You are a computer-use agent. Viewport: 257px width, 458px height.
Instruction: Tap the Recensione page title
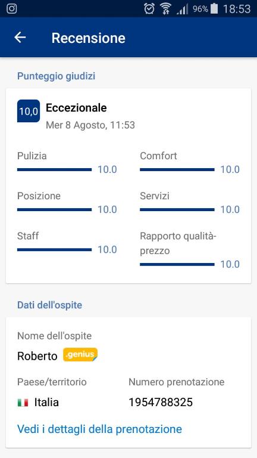(88, 38)
